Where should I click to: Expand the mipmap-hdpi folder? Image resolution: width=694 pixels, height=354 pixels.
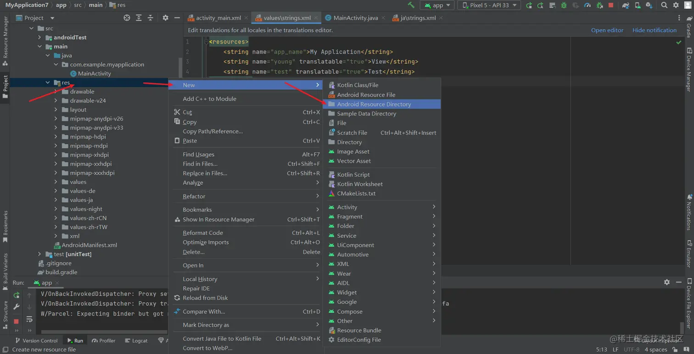click(56, 137)
